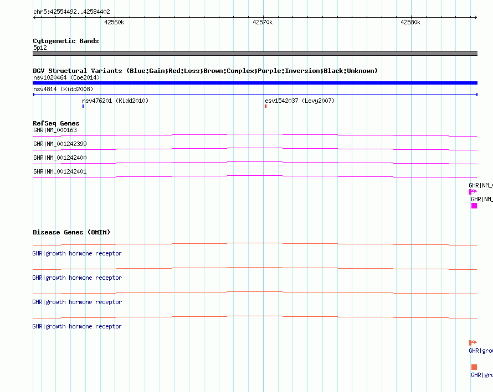Click the magenta intron line under GHR|NM_001242401
The height and width of the screenshot is (392, 493).
click(255, 176)
